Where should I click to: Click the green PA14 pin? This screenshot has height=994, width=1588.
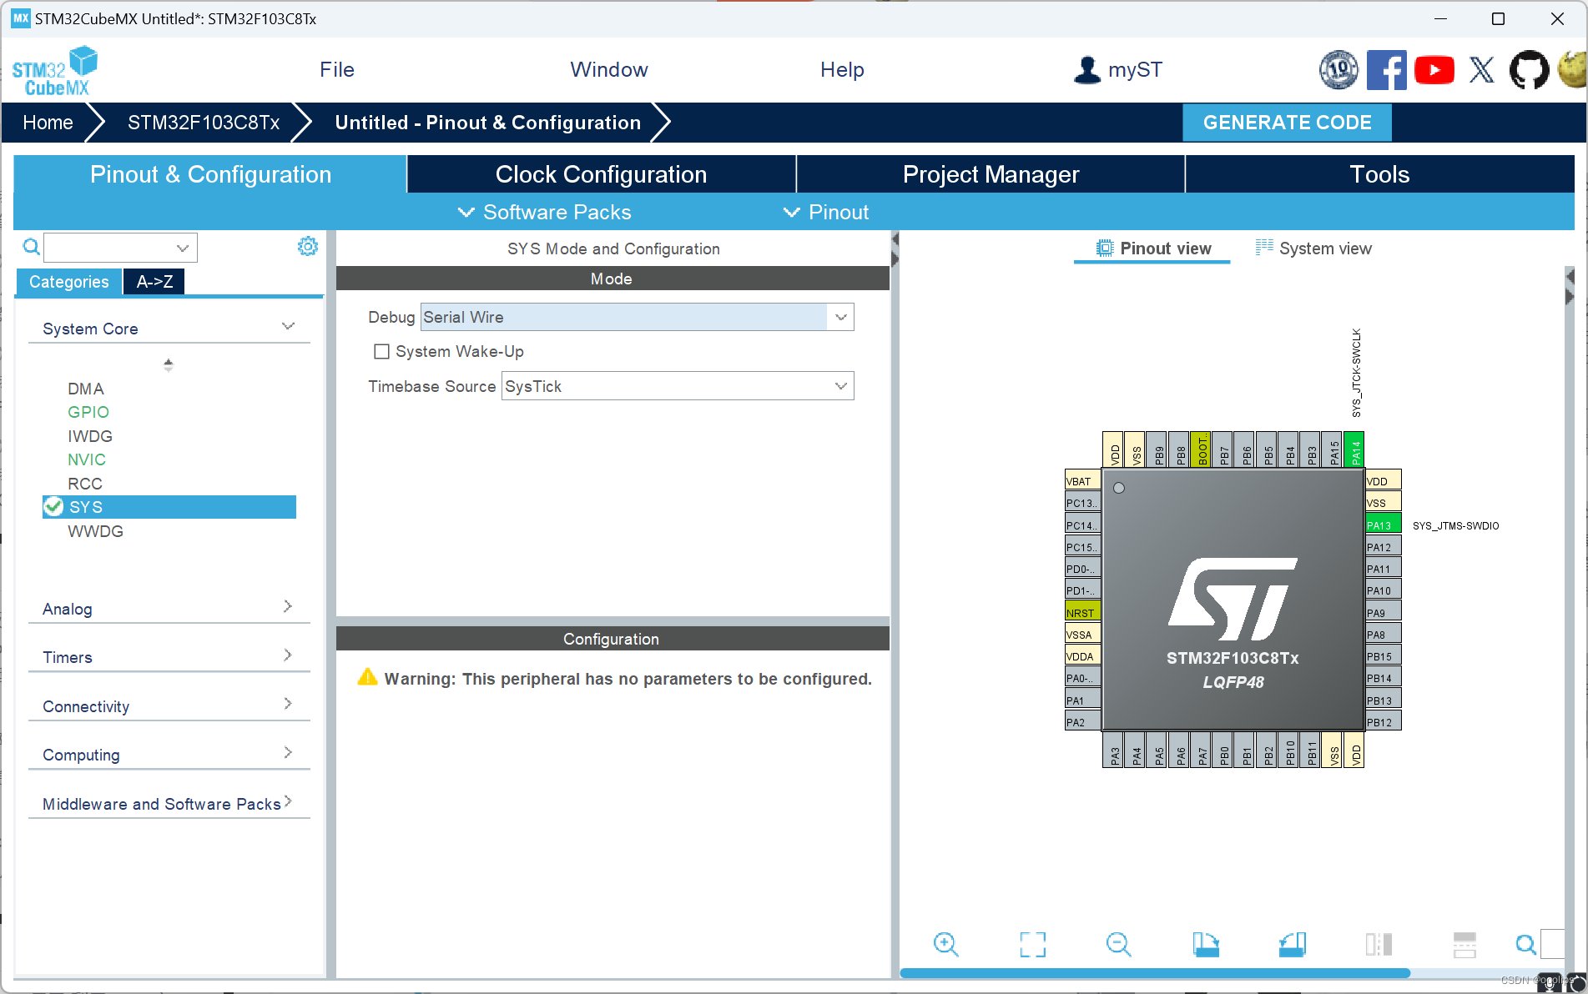(1354, 449)
